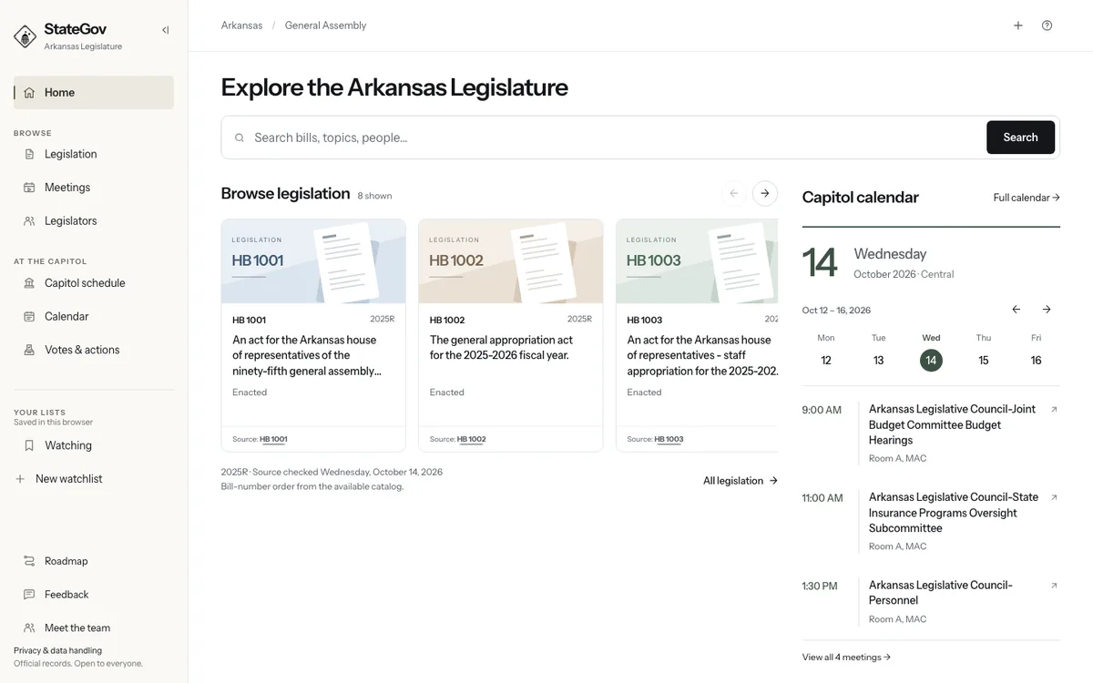The image size is (1093, 683).
Task: Click the Home icon in sidebar
Action: coord(29,93)
